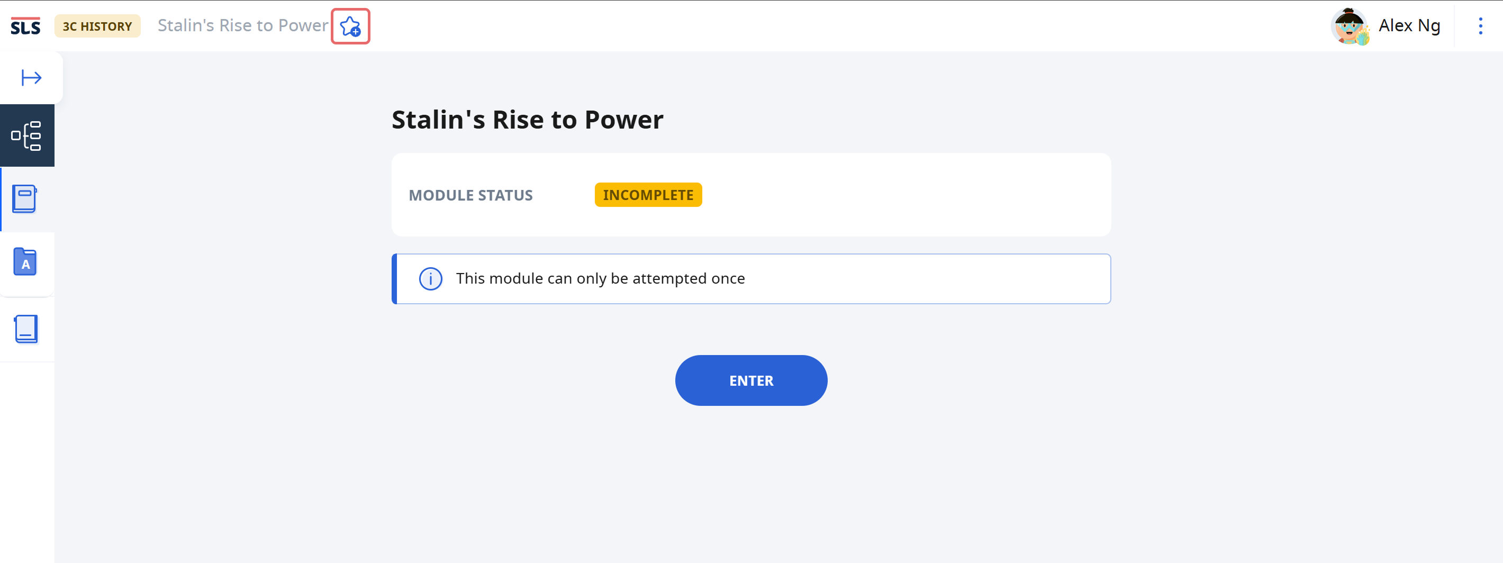1503x563 pixels.
Task: Click Alex Ng's profile avatar
Action: (x=1350, y=26)
